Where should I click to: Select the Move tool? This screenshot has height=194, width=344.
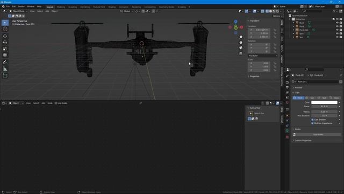pos(5,36)
